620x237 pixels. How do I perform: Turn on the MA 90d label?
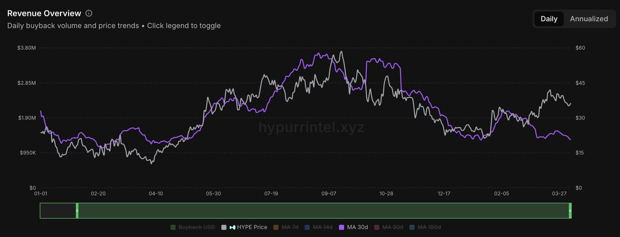pyautogui.click(x=393, y=227)
